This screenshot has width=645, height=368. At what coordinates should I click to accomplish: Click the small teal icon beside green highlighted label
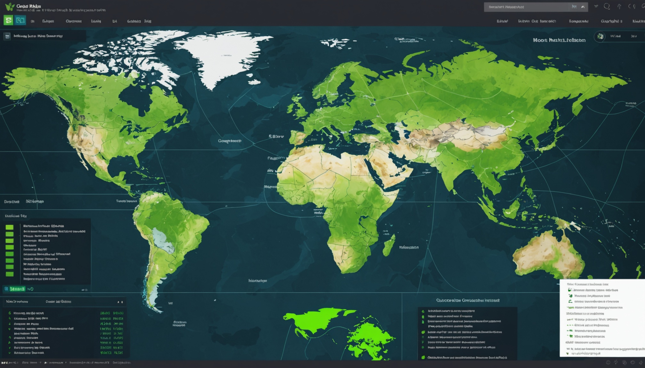click(6, 289)
